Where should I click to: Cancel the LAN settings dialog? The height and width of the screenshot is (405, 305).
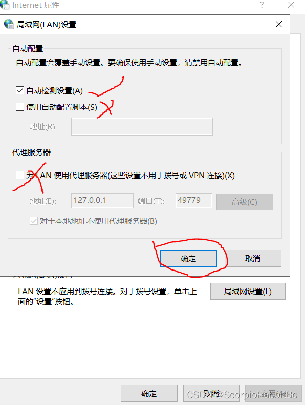click(x=253, y=258)
